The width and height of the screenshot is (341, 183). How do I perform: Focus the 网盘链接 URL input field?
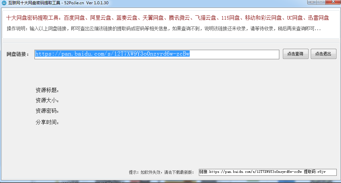coord(157,54)
